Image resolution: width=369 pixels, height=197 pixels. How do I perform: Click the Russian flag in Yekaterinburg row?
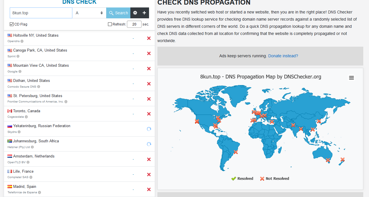coord(10,126)
